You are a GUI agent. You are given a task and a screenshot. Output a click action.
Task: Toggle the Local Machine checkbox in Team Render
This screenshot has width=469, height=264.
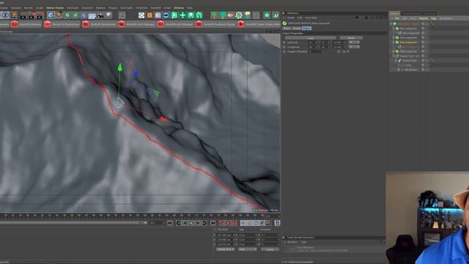[x=285, y=249]
